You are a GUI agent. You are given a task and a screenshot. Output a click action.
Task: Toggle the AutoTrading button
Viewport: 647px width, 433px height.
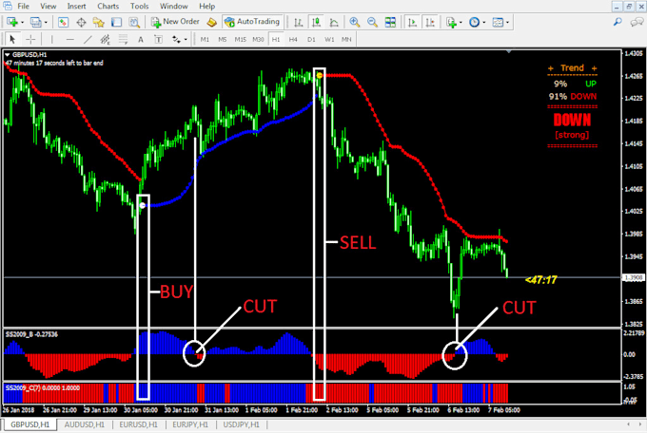[252, 22]
